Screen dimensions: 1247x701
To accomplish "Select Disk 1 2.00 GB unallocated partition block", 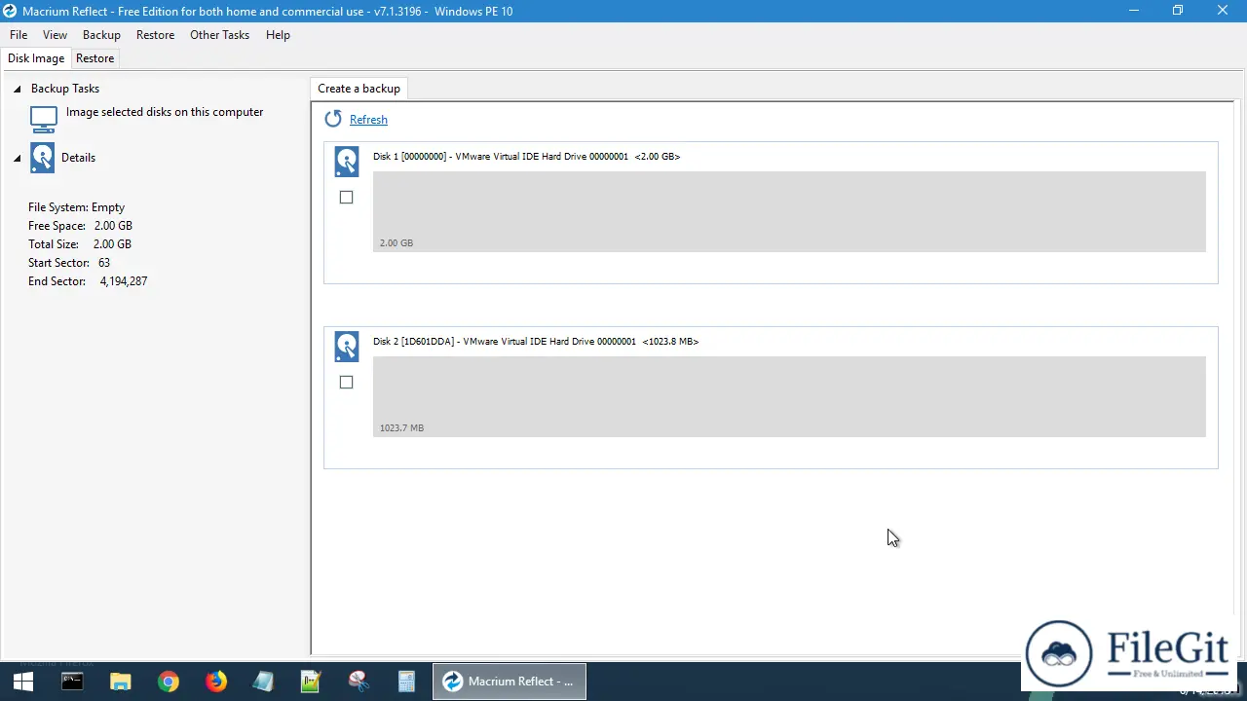I will coord(789,212).
